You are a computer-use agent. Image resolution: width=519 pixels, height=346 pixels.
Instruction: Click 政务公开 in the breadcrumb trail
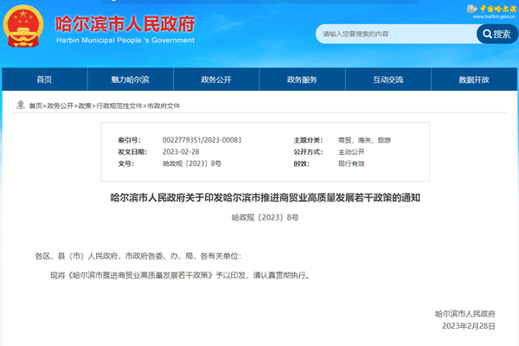pos(60,105)
